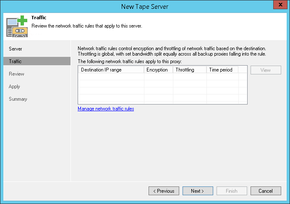Cancel the tape server wizard
Image resolution: width=290 pixels, height=204 pixels.
tap(266, 191)
